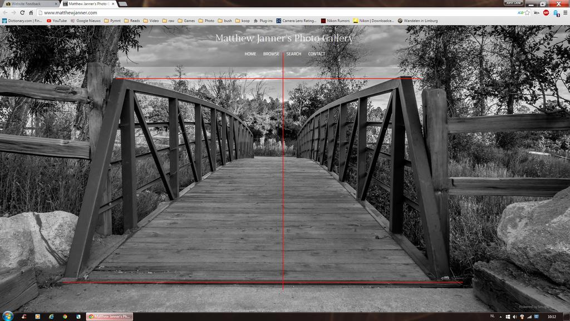
Task: Go to the HOME page link
Action: [x=250, y=54]
